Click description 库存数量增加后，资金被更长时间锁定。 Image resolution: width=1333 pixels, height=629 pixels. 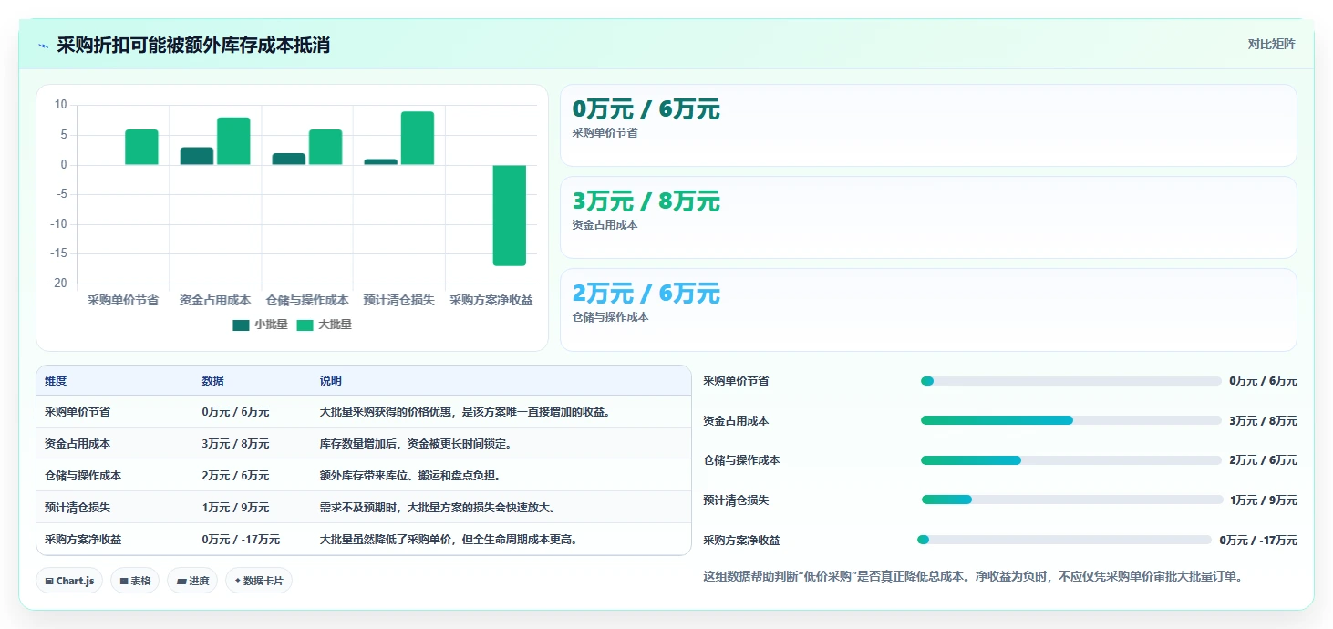coord(415,444)
